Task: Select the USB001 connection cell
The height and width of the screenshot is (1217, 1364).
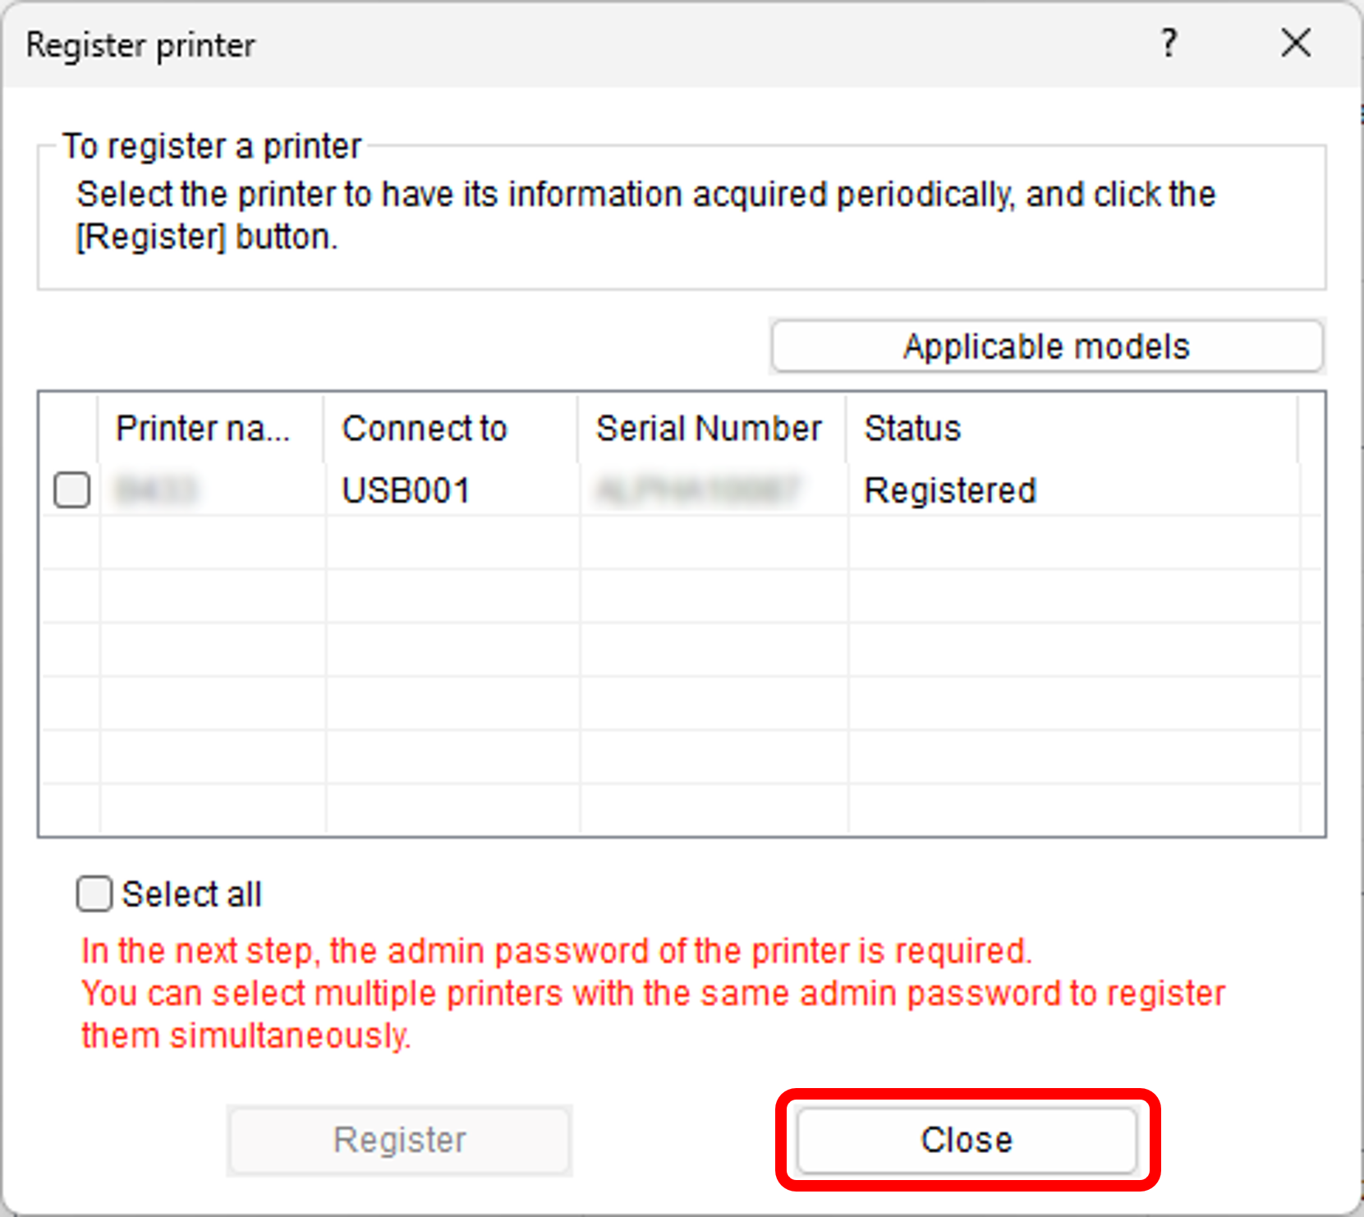Action: (x=406, y=491)
